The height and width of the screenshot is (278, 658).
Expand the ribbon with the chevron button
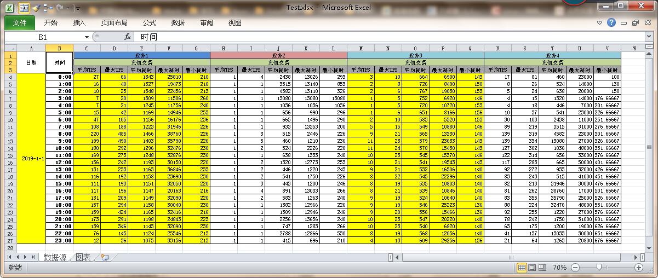(x=600, y=23)
